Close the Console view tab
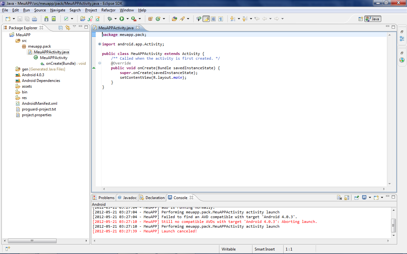Viewport: 407px width, 254px height. point(191,197)
